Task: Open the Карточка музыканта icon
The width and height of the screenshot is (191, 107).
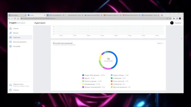Action: pos(10,42)
